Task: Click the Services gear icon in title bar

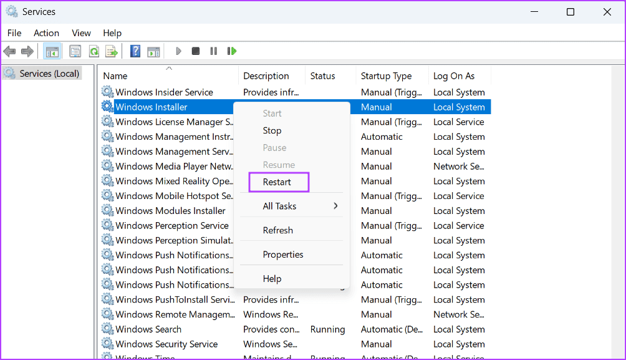Action: [12, 12]
